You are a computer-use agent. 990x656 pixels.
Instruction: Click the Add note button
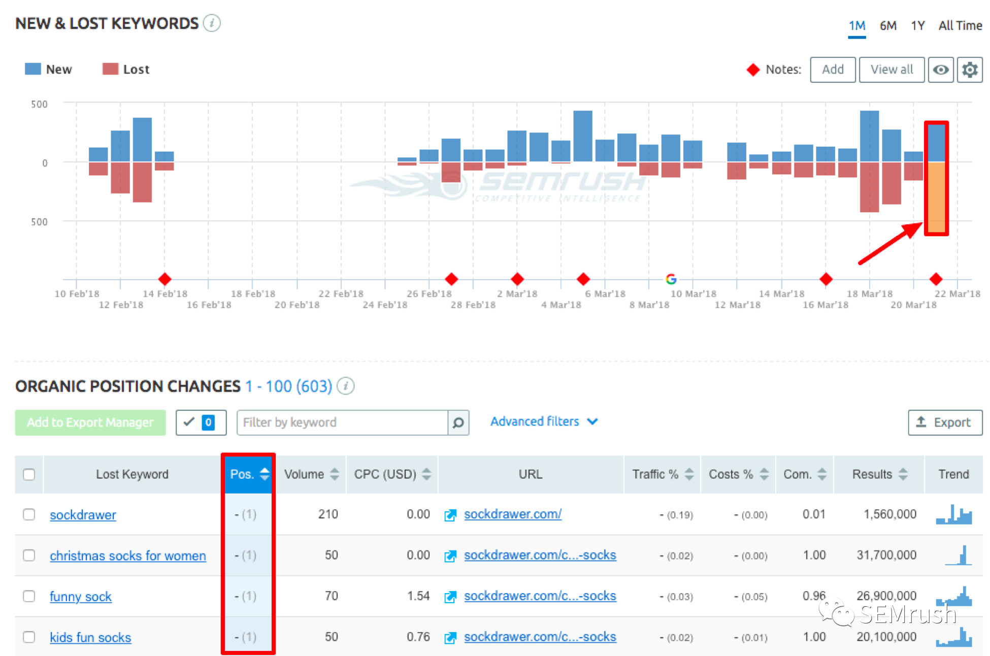coord(833,70)
